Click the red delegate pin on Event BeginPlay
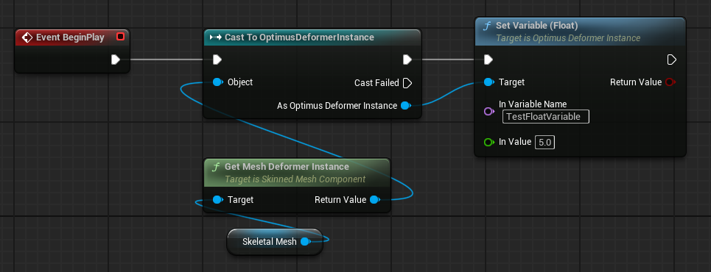 120,37
